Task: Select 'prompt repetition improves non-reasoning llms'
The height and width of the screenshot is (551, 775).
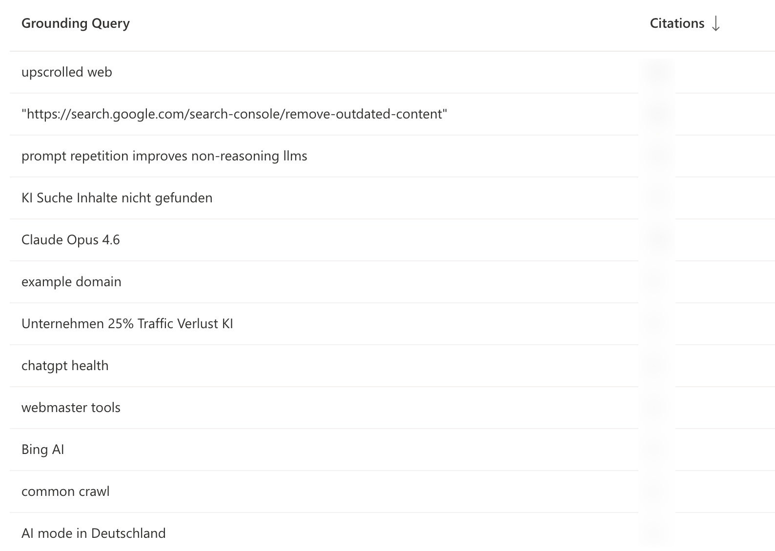Action: pyautogui.click(x=164, y=156)
